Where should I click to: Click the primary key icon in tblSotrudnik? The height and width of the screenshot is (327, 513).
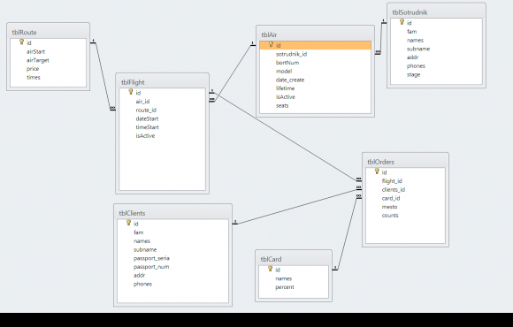[402, 22]
